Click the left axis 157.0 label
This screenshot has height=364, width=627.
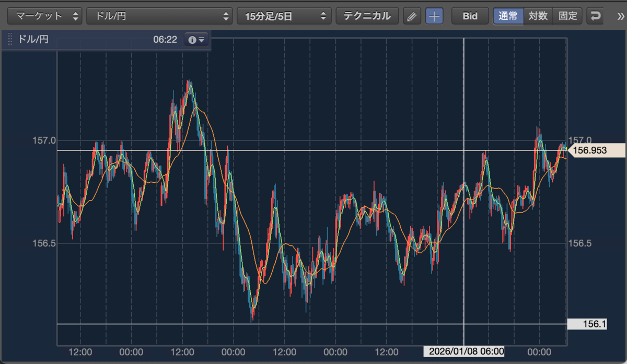click(44, 140)
